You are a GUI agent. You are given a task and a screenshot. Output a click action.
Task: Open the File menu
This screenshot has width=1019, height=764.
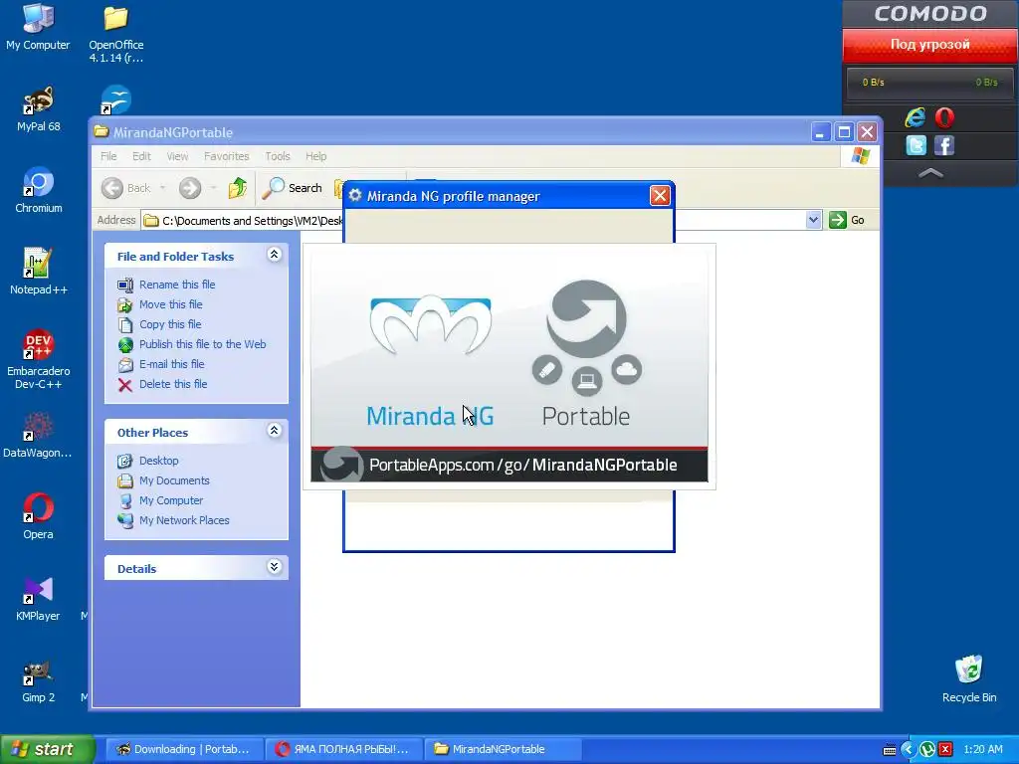(x=108, y=156)
